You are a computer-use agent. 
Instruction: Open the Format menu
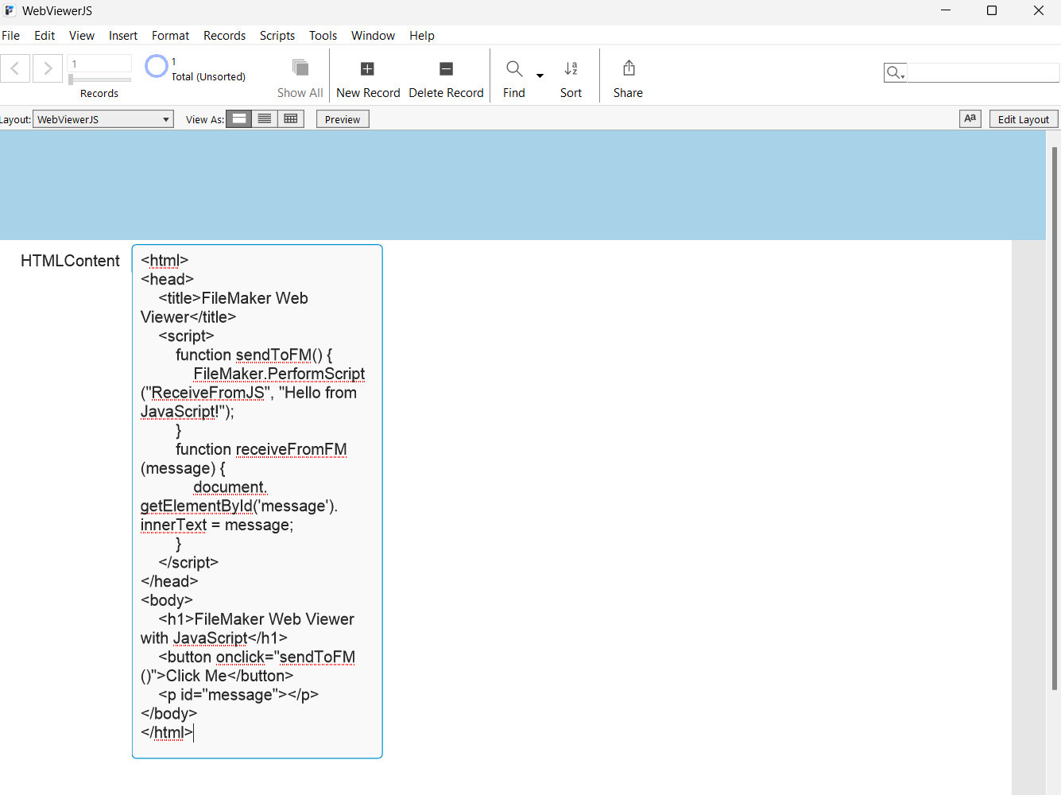pos(171,36)
